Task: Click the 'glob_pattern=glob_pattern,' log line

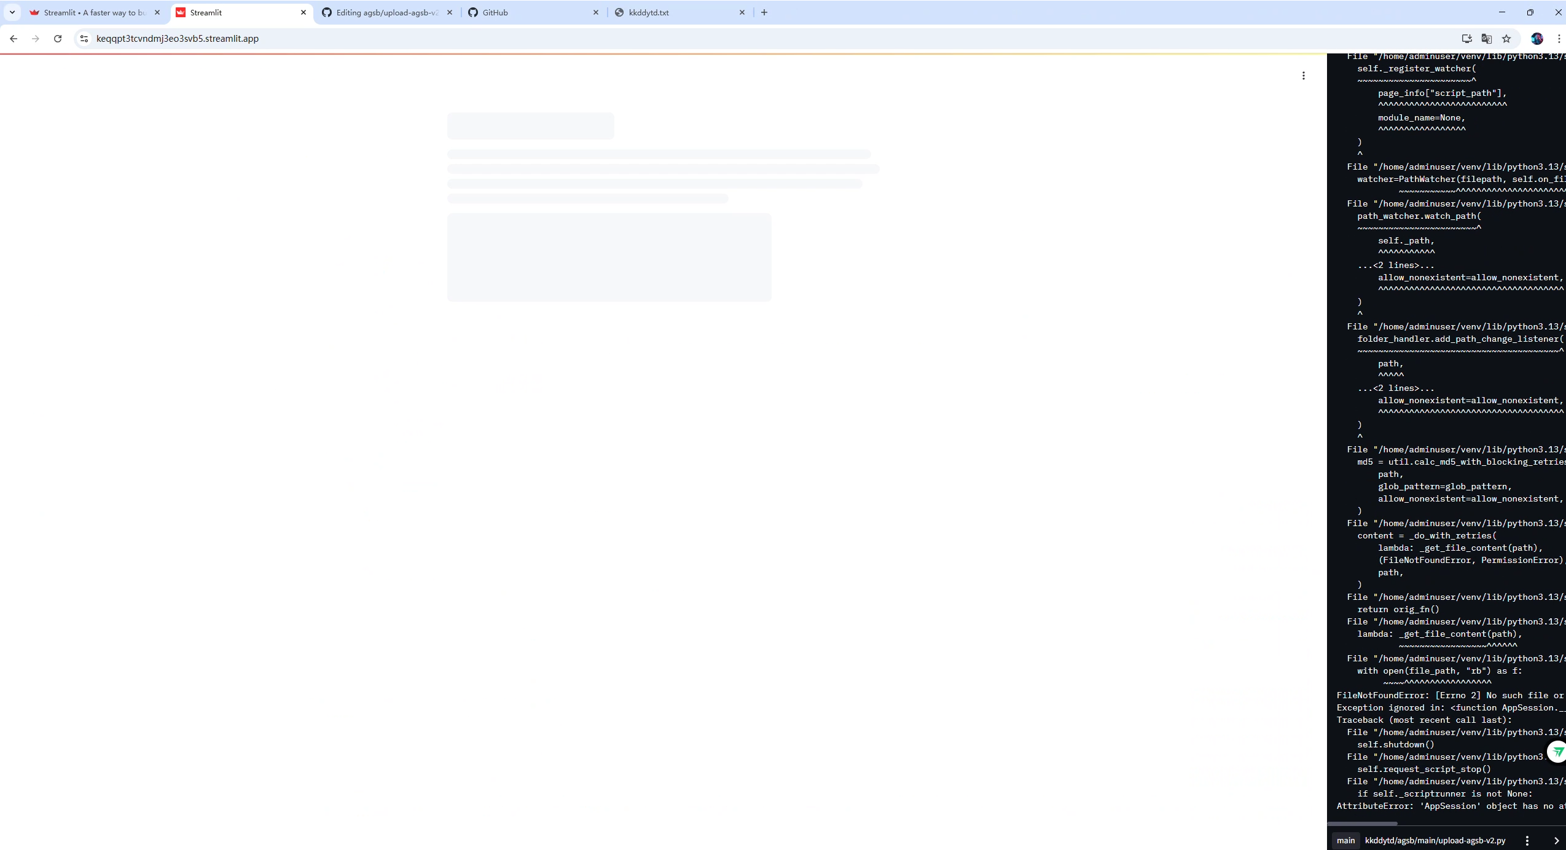Action: coord(1445,486)
